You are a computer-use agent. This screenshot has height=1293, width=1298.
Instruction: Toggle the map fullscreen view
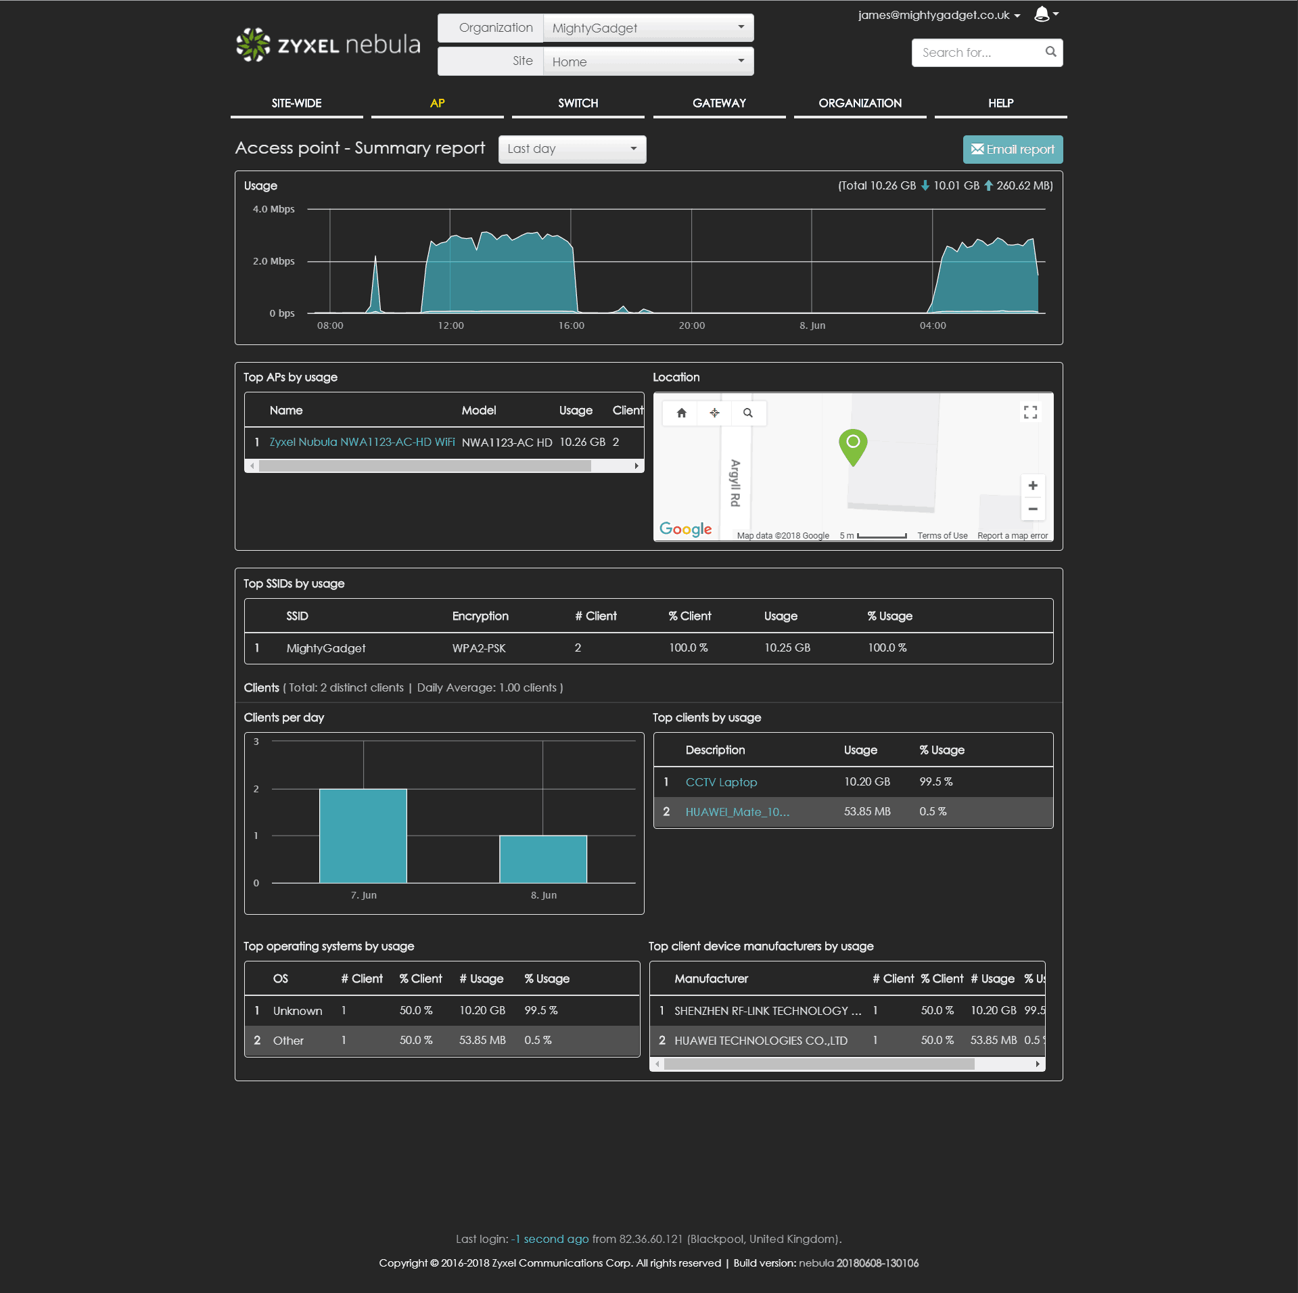[x=1030, y=412]
